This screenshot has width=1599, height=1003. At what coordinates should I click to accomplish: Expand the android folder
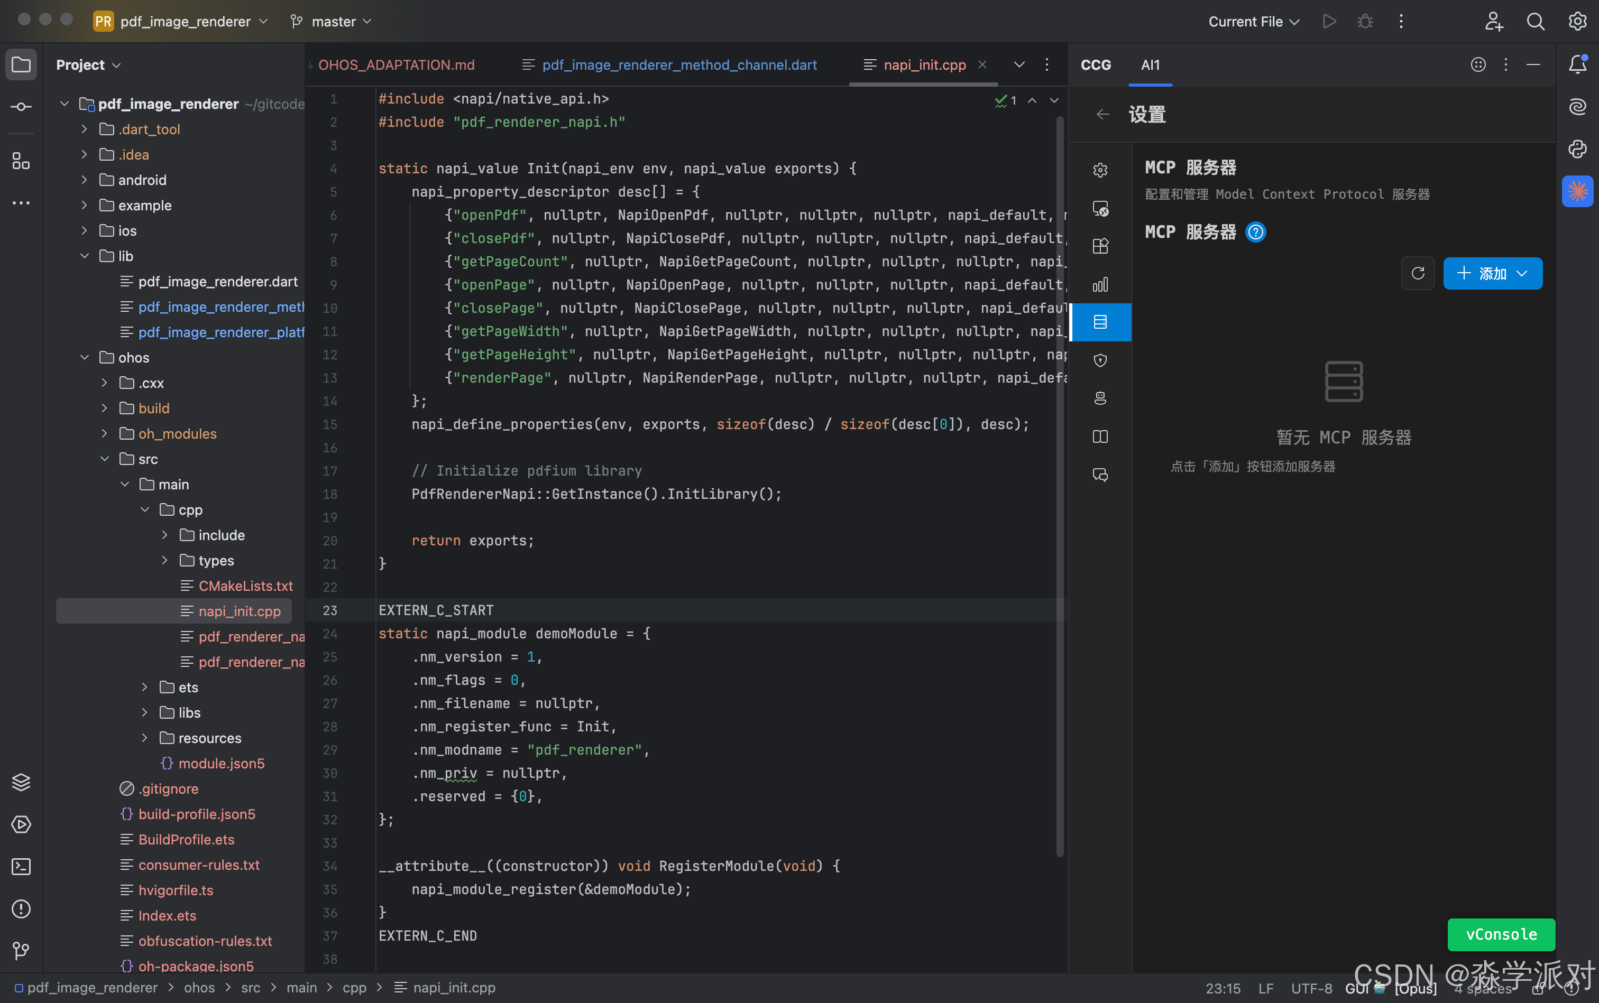84,180
